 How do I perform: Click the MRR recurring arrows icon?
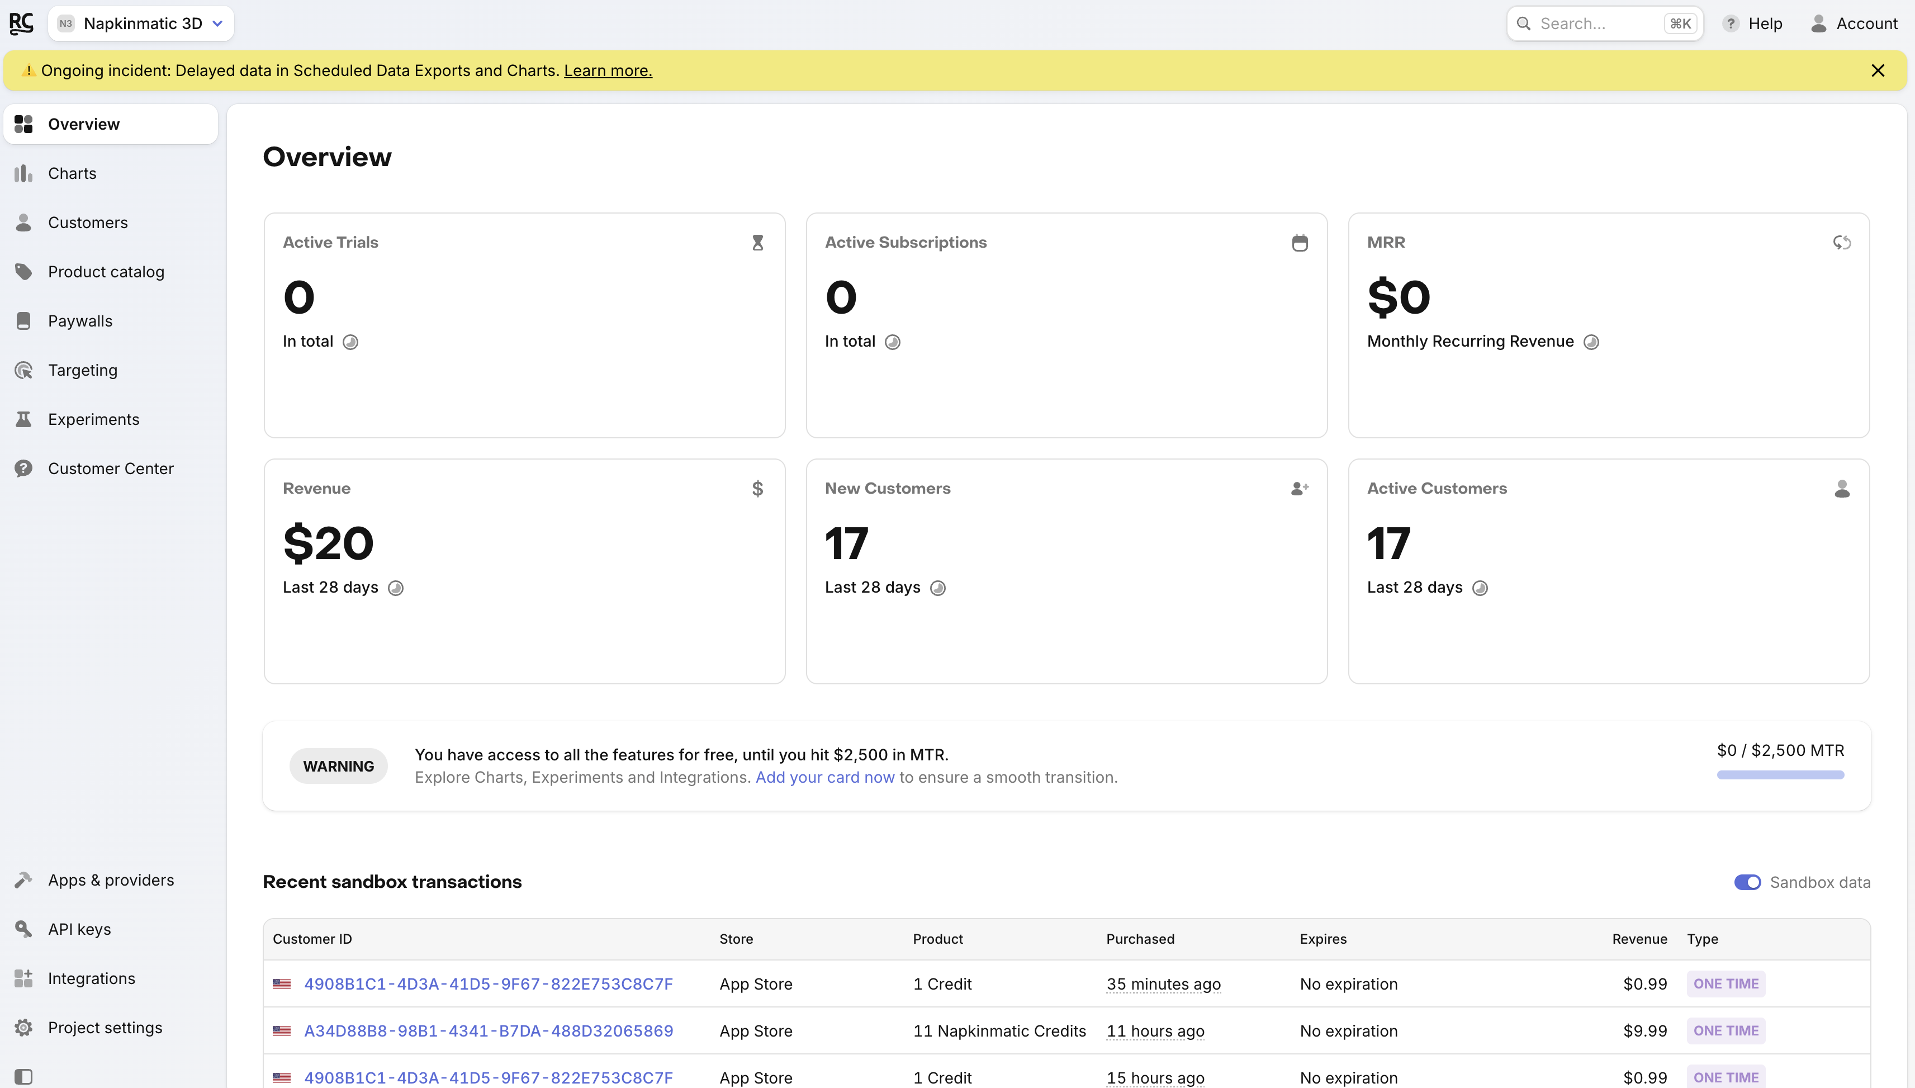1842,242
